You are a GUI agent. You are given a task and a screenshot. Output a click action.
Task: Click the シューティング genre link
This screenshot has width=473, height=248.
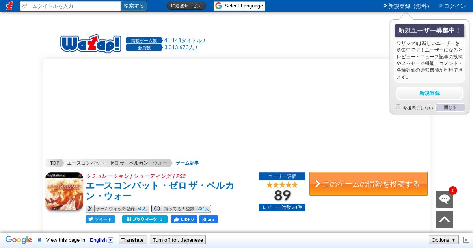152,176
